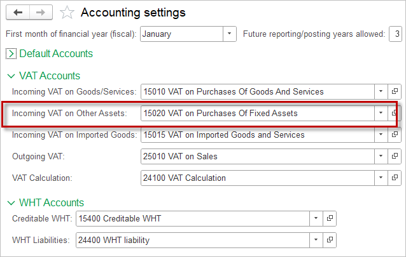
Task: Add Accounting settings to favorites star
Action: pyautogui.click(x=67, y=13)
